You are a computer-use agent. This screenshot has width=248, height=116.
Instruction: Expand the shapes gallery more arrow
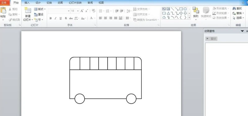(x=189, y=18)
